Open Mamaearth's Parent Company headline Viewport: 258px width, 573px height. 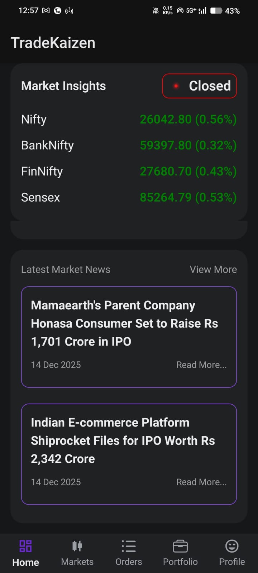(x=124, y=323)
